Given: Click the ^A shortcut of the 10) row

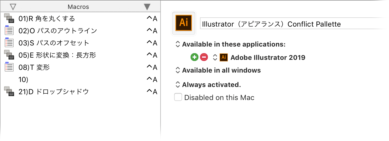Looking at the screenshot, I should pyautogui.click(x=152, y=80).
